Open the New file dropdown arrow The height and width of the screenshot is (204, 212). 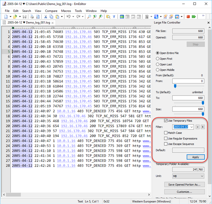tap(10, 17)
